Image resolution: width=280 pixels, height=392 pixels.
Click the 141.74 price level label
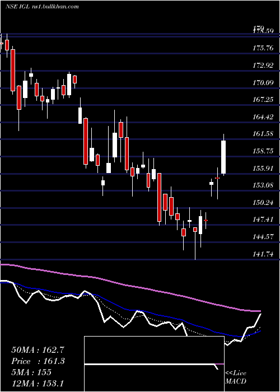pos(263,254)
